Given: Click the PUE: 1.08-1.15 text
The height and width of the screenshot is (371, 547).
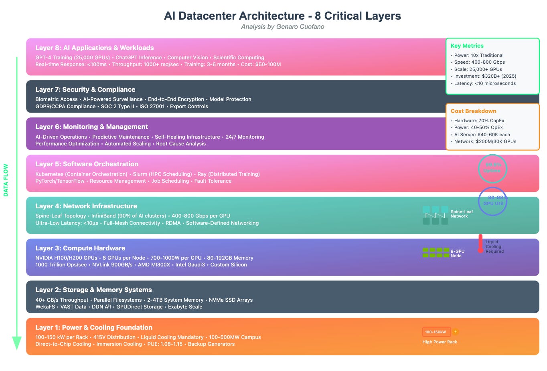Looking at the screenshot, I should [x=165, y=344].
